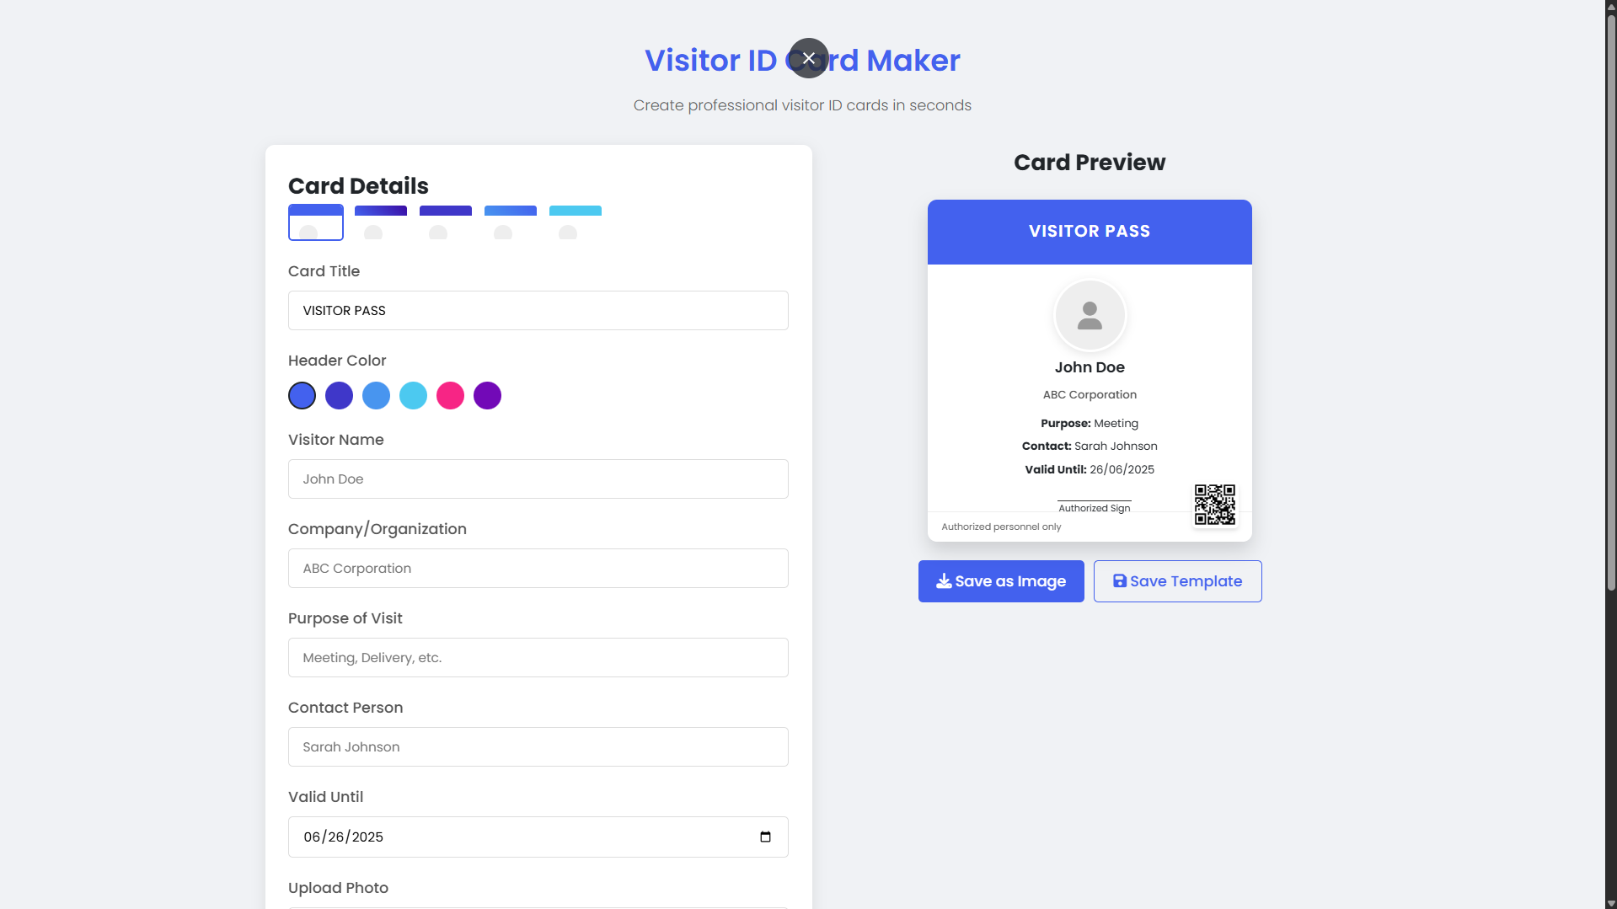Choose the second gradient purple template thumbnail

[381, 222]
